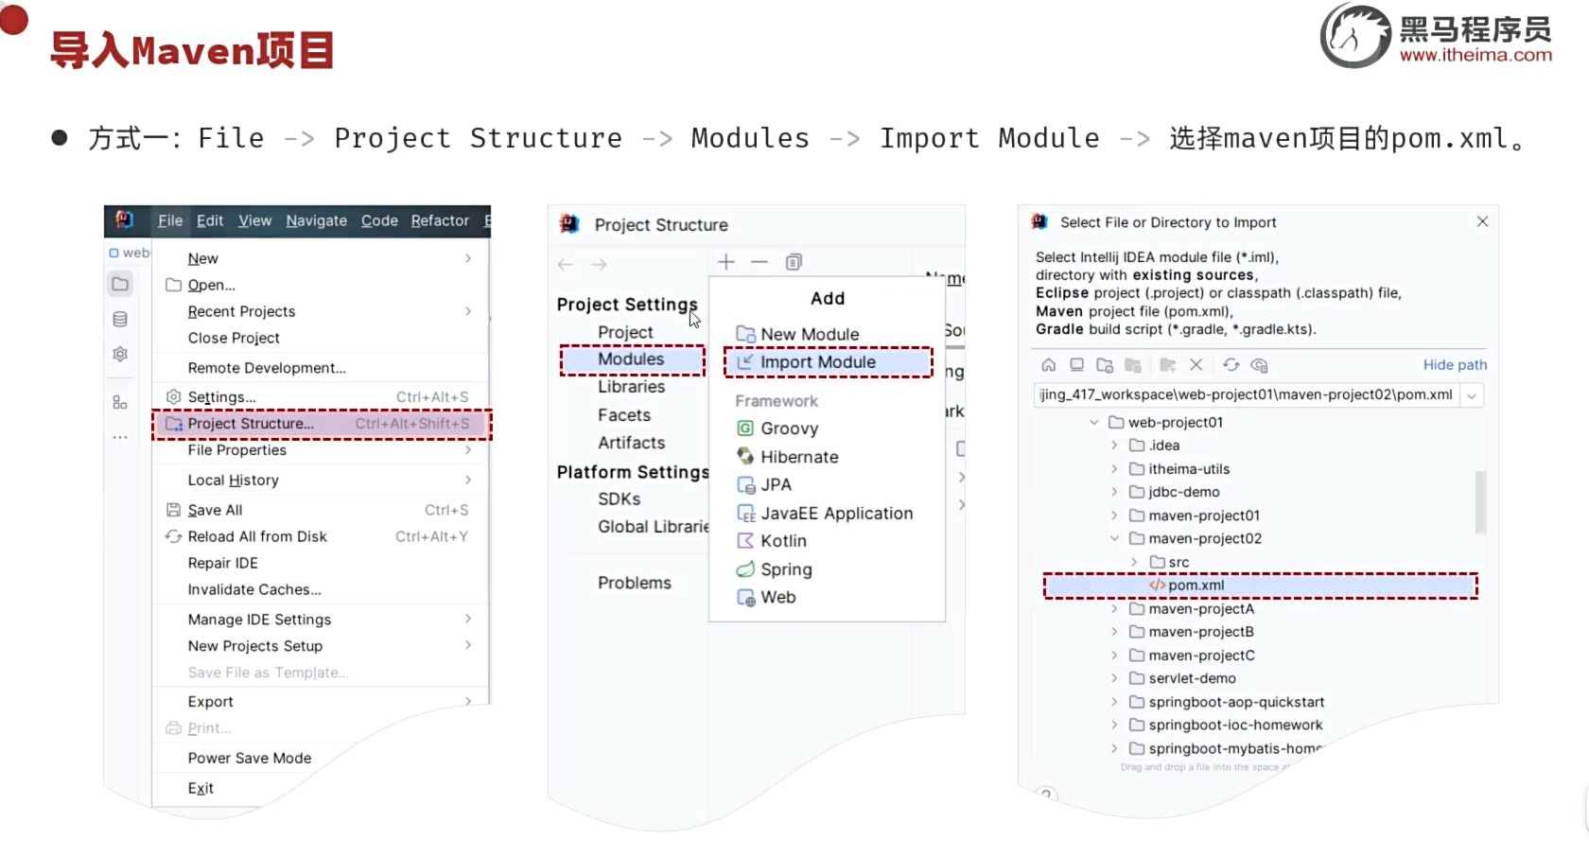Viewport: 1589px width, 857px height.
Task: Select Libraries in Project Settings
Action: [631, 387]
